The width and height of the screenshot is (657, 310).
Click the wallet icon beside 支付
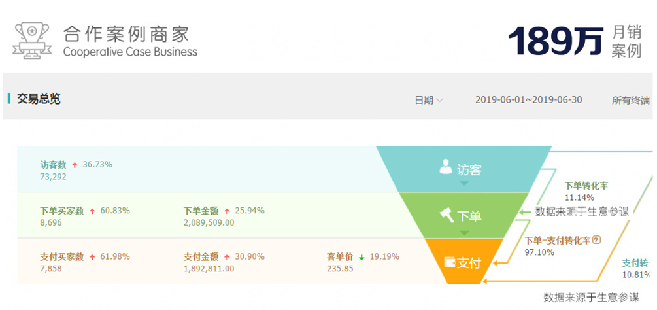[x=449, y=262]
